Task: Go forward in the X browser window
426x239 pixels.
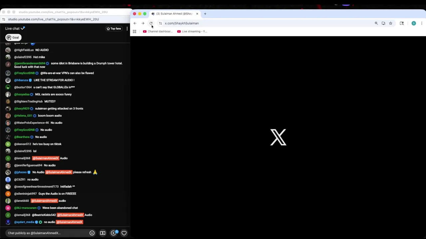Action: click(143, 23)
